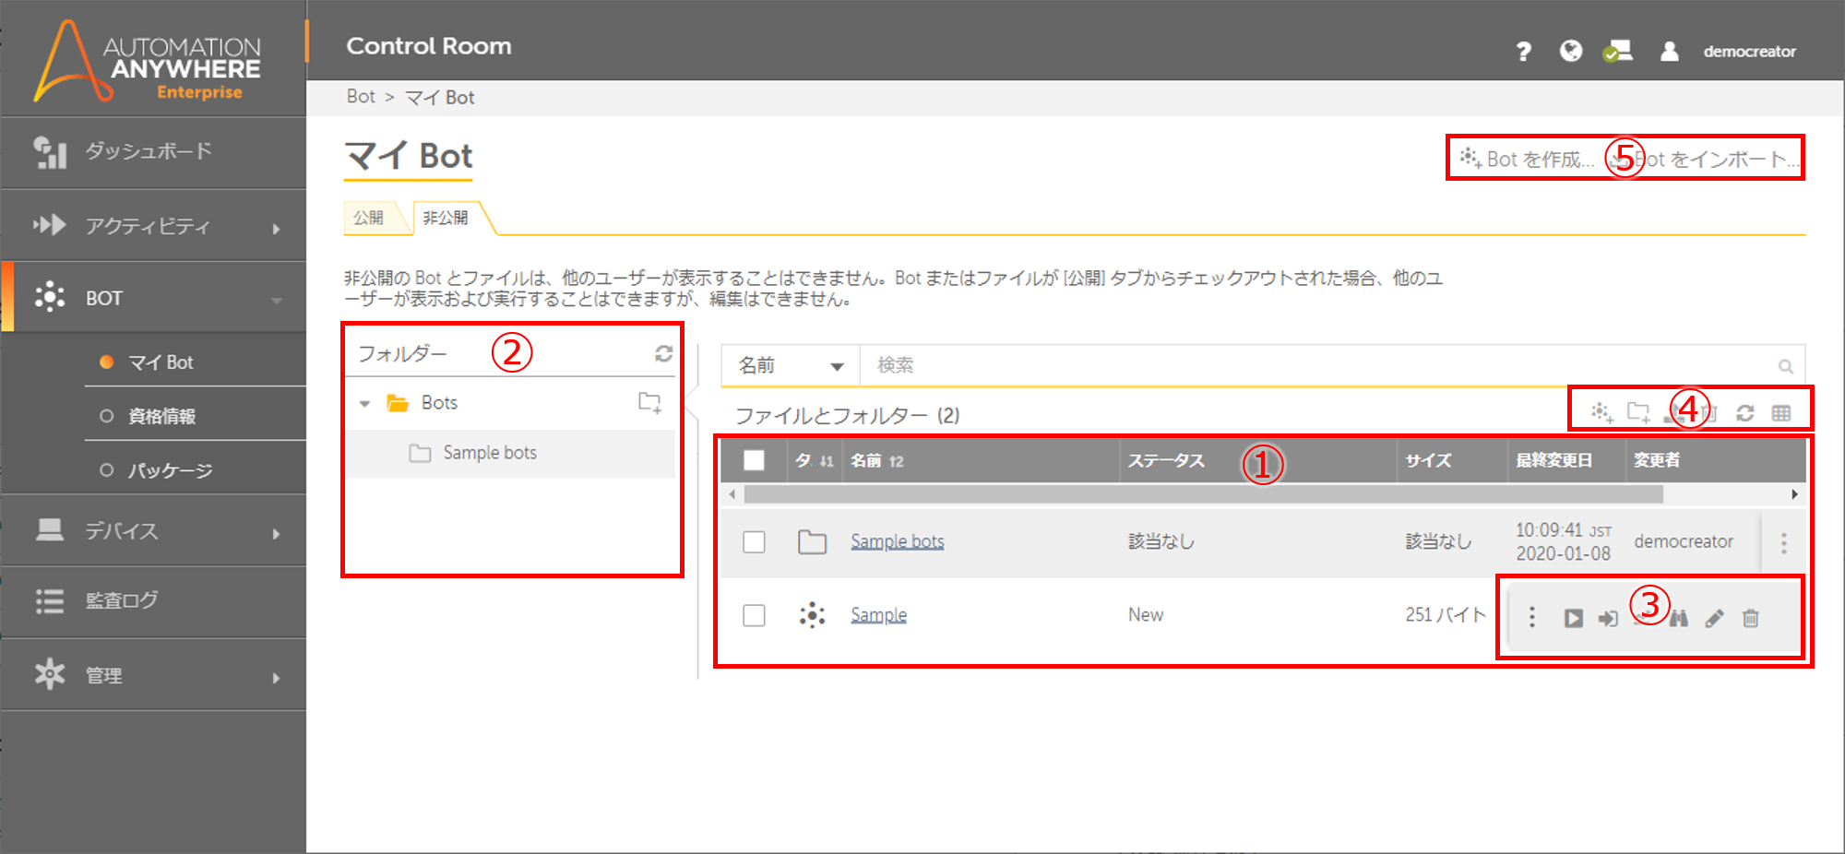Click the BOT dots icon in sidebar
The height and width of the screenshot is (854, 1845).
pyautogui.click(x=50, y=296)
